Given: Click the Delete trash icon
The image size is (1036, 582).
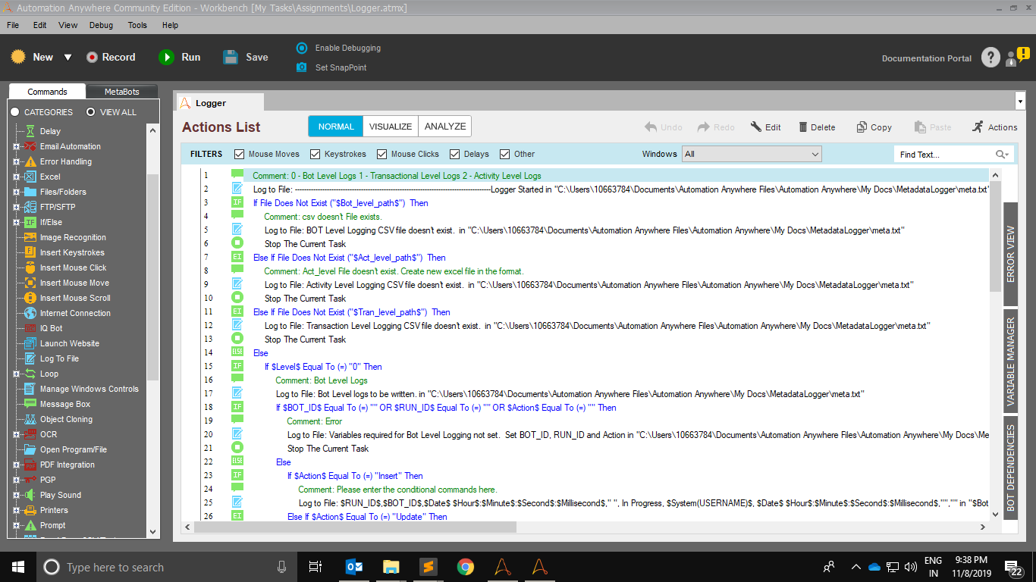Looking at the screenshot, I should (800, 127).
